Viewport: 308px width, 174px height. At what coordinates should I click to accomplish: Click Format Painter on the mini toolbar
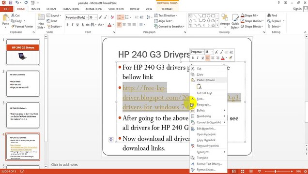click(x=231, y=58)
